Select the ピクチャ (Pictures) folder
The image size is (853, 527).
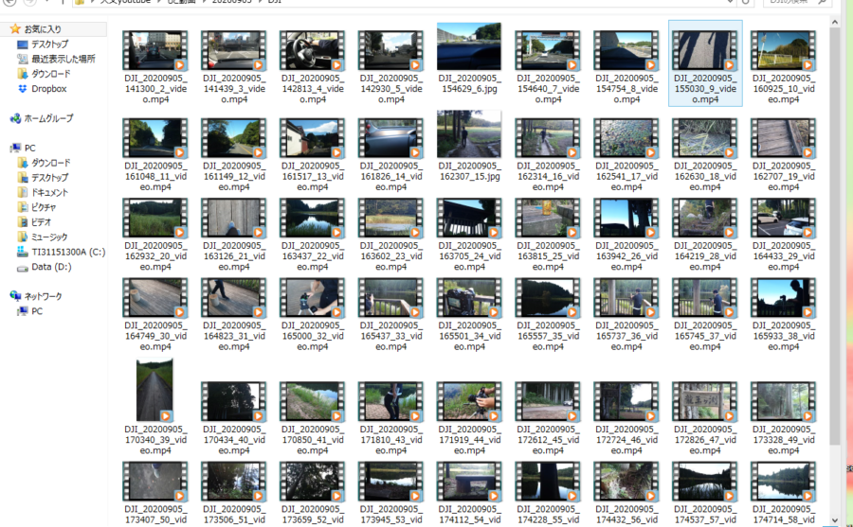point(43,207)
